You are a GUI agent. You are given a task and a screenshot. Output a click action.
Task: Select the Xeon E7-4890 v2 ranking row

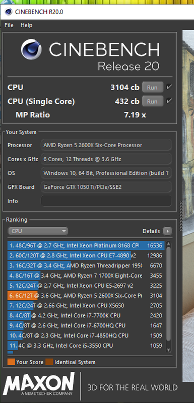click(86, 255)
